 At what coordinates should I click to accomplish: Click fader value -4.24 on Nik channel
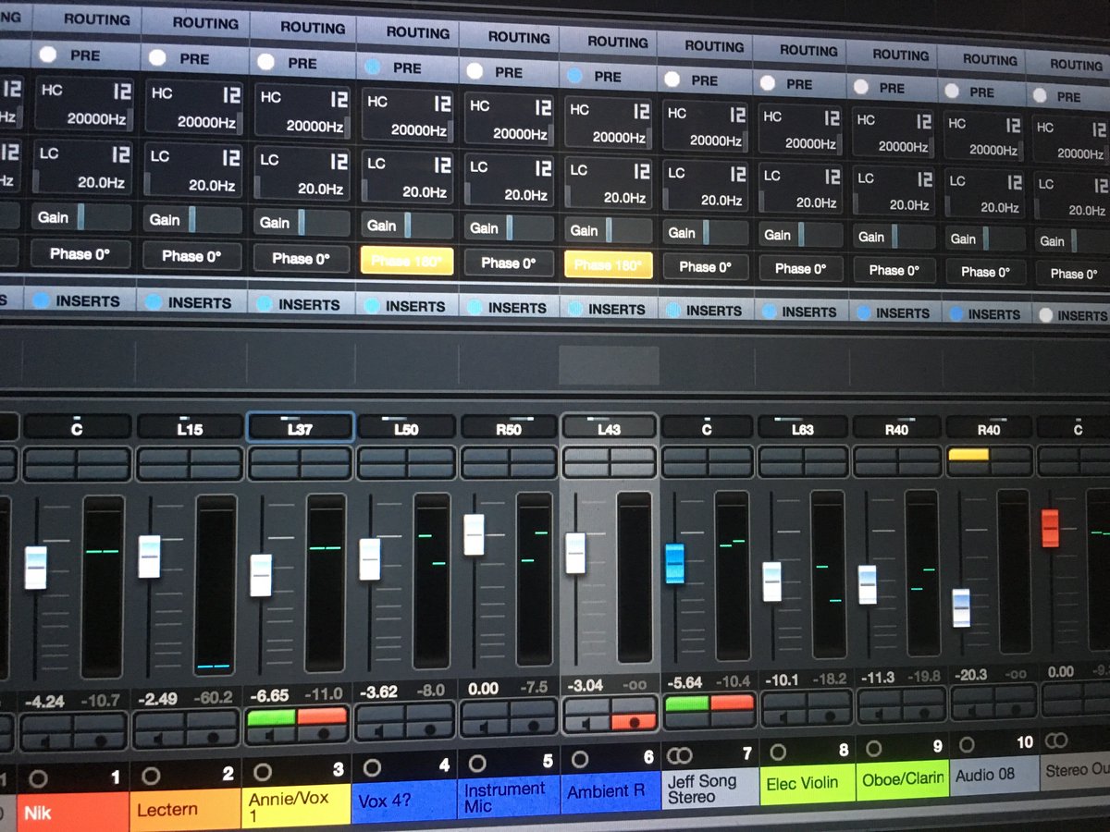click(x=45, y=701)
